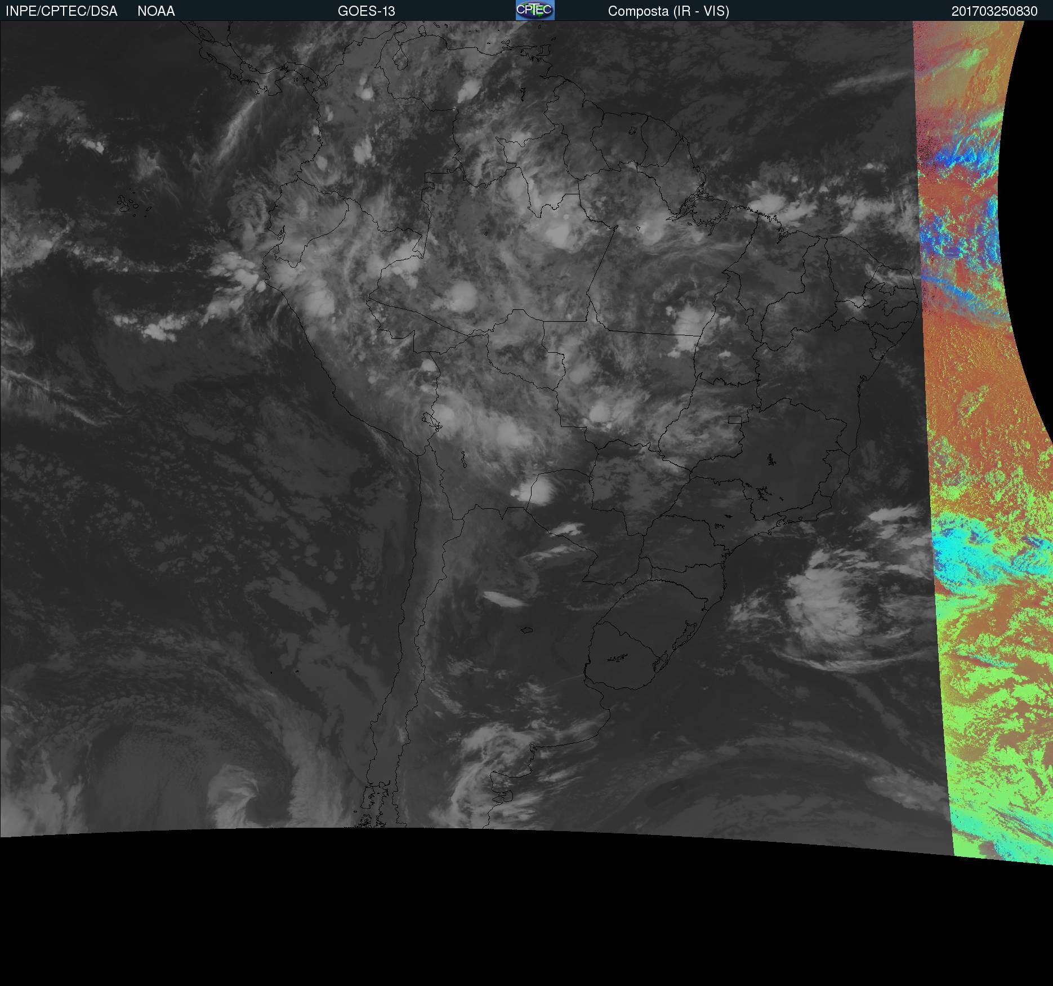Click the GOES-13 satellite label
Screen dimensions: 1053x986
click(366, 11)
